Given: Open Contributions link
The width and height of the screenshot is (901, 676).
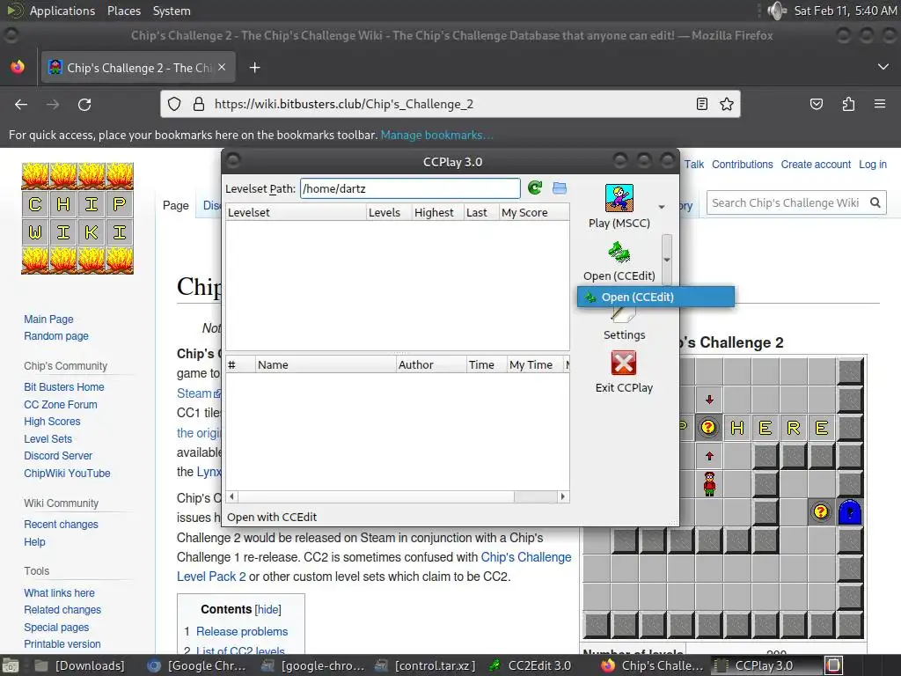Looking at the screenshot, I should (x=743, y=165).
